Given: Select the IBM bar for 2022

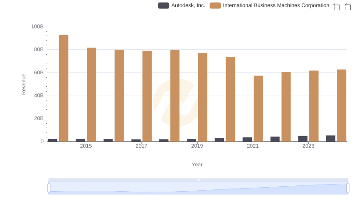Looking at the screenshot, I should pos(286,107).
